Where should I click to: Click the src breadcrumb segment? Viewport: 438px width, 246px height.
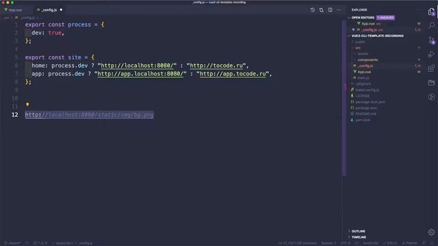pos(6,18)
